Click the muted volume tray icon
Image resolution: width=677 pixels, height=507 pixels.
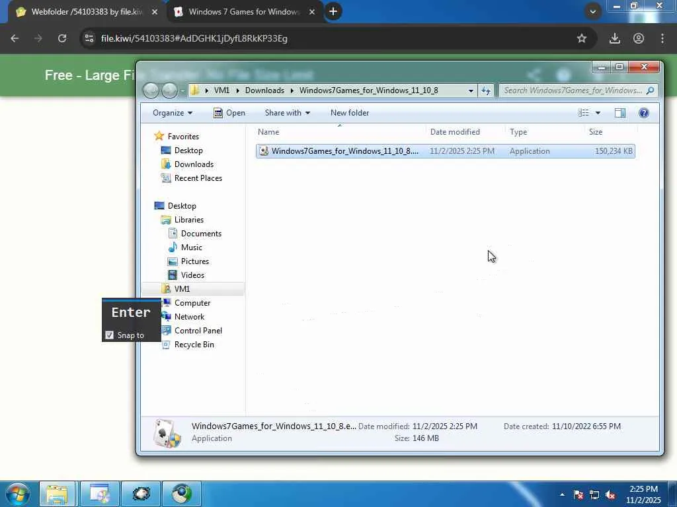pos(610,495)
